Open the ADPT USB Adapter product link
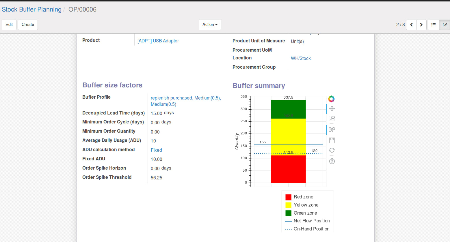Image resolution: width=450 pixels, height=242 pixels. (158, 41)
